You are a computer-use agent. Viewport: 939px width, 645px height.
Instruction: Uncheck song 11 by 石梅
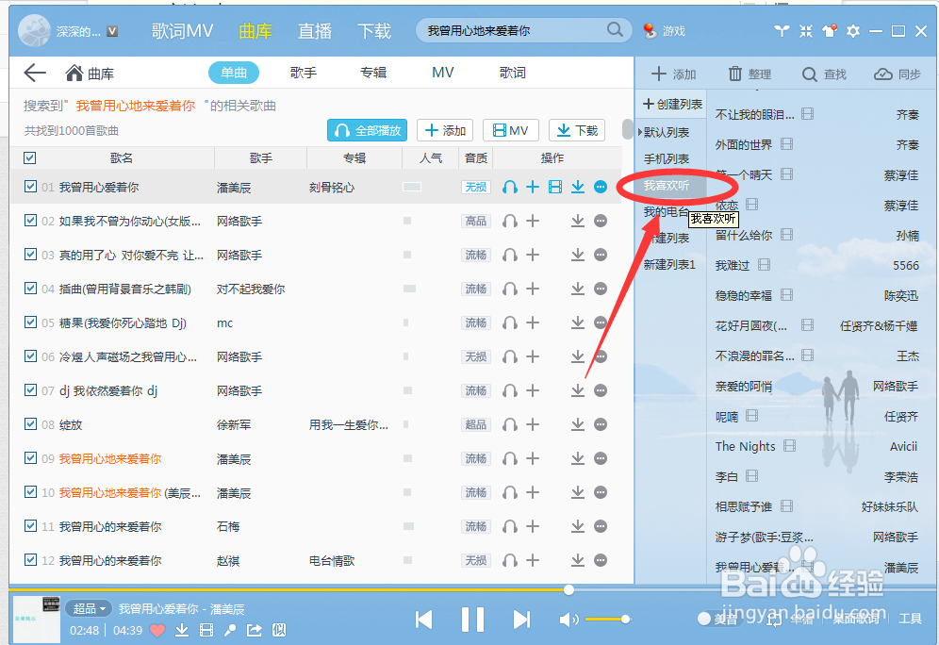(x=30, y=526)
